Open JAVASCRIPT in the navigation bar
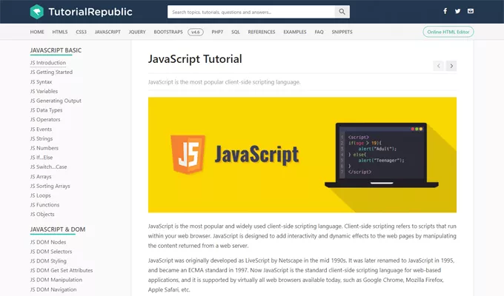 [x=107, y=32]
